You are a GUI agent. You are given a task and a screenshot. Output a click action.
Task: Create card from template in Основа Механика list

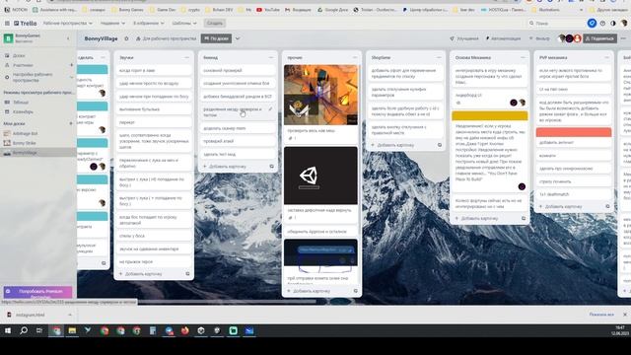click(x=524, y=218)
